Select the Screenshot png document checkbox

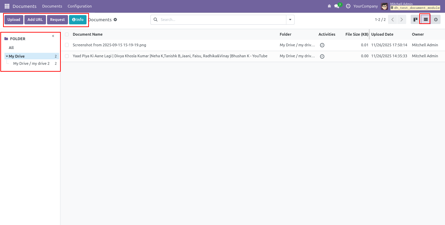click(67, 45)
